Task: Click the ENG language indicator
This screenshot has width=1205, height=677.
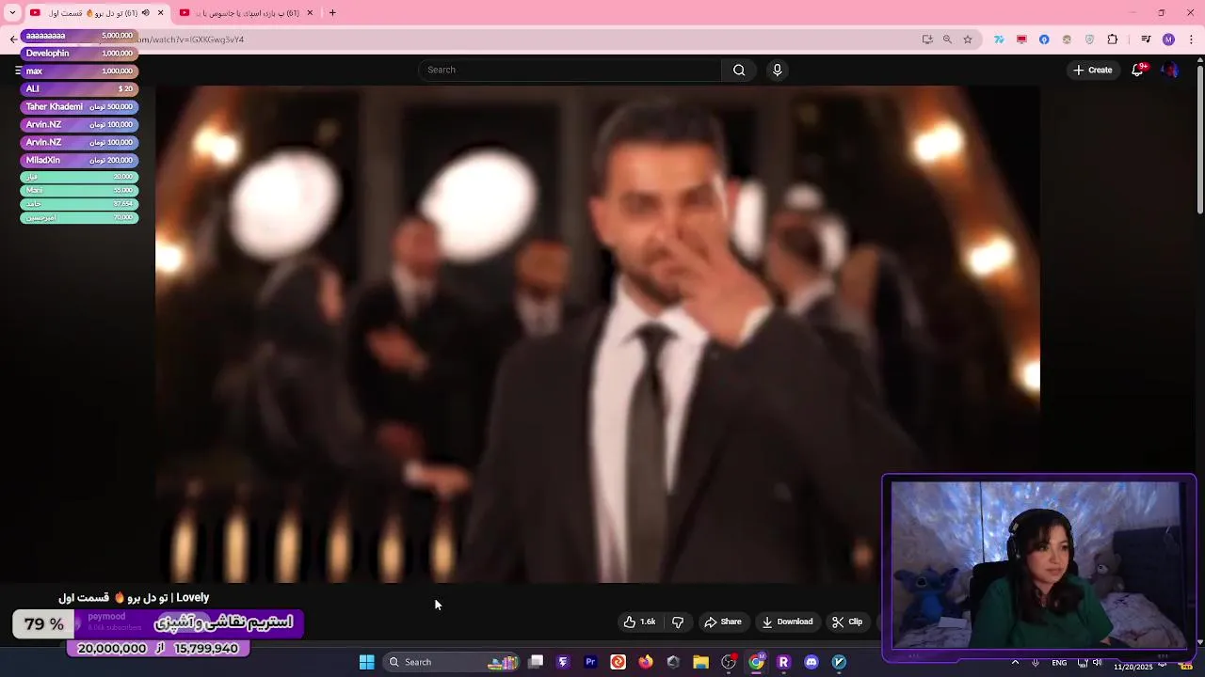Action: point(1059,662)
